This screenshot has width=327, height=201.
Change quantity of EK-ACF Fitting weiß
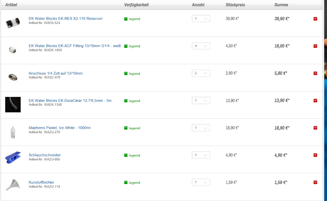pyautogui.click(x=201, y=46)
